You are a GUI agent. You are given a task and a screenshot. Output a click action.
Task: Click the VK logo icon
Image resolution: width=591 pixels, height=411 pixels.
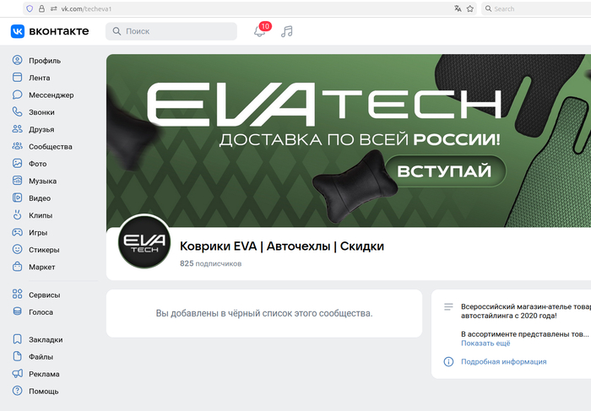[18, 31]
